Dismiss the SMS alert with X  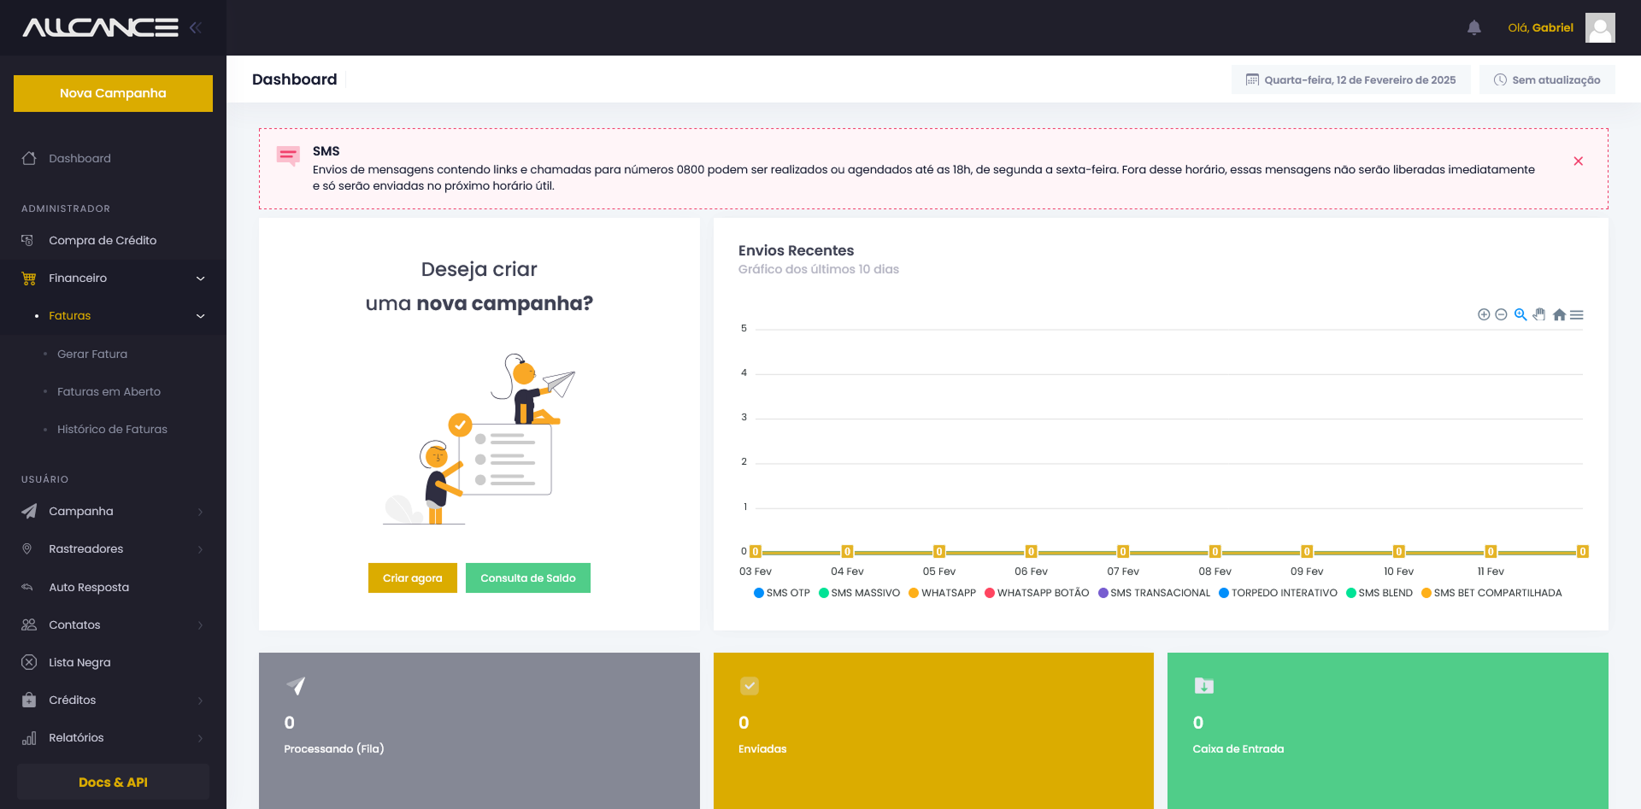point(1579,161)
